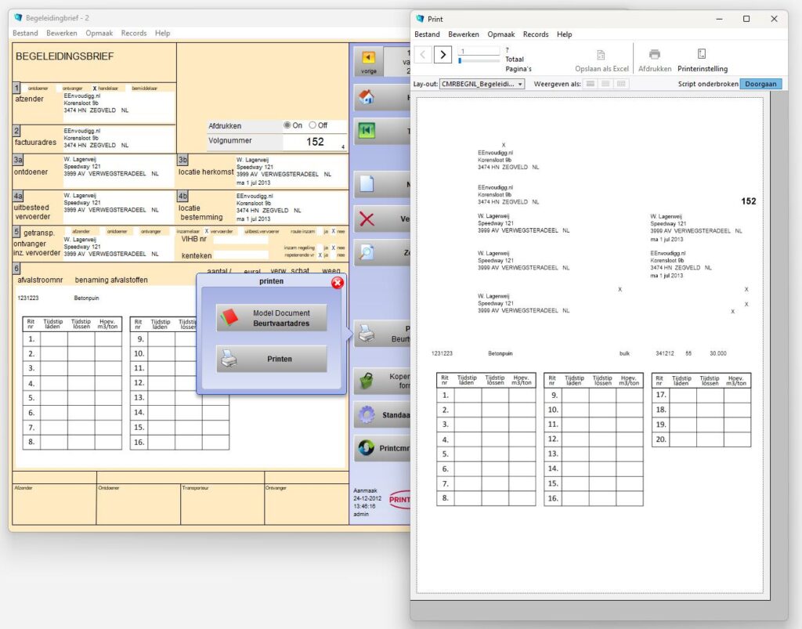
Task: Click the house icon in the sidebar
Action: click(x=366, y=97)
